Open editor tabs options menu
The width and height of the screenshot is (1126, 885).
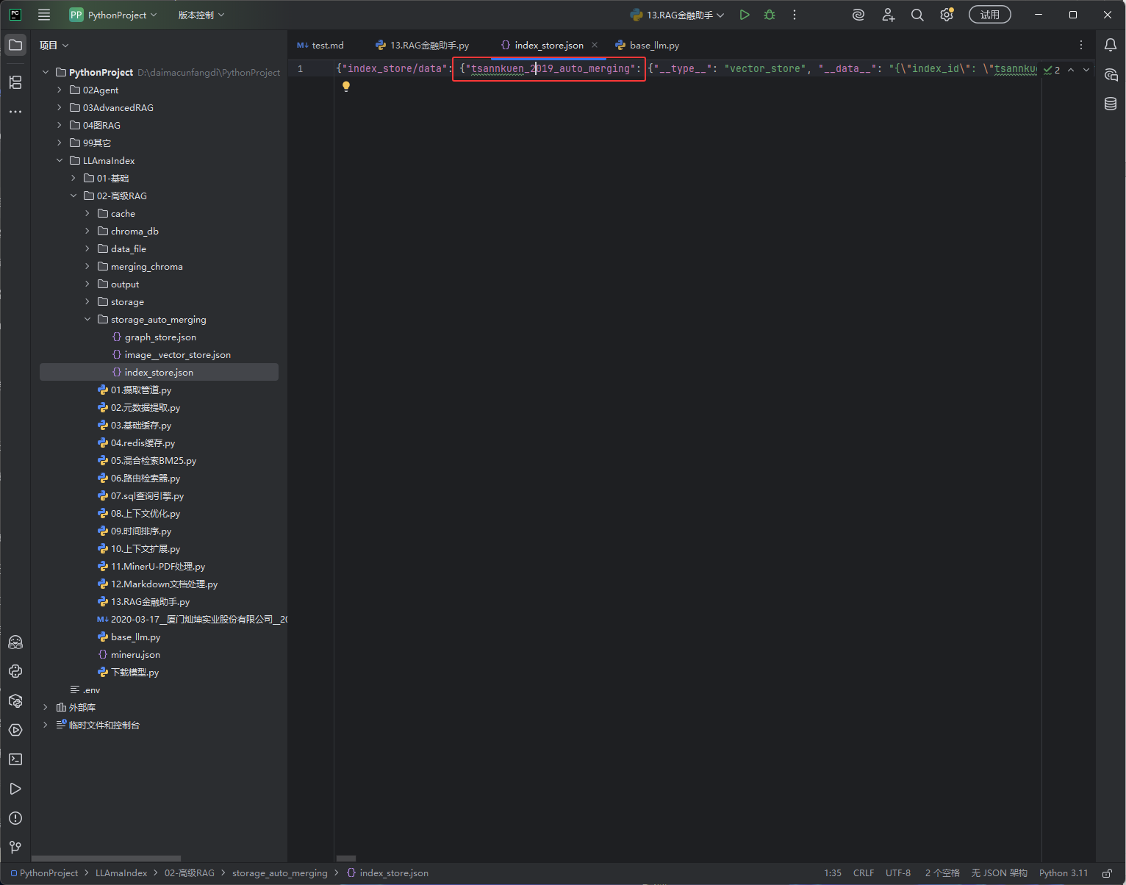pyautogui.click(x=1081, y=46)
